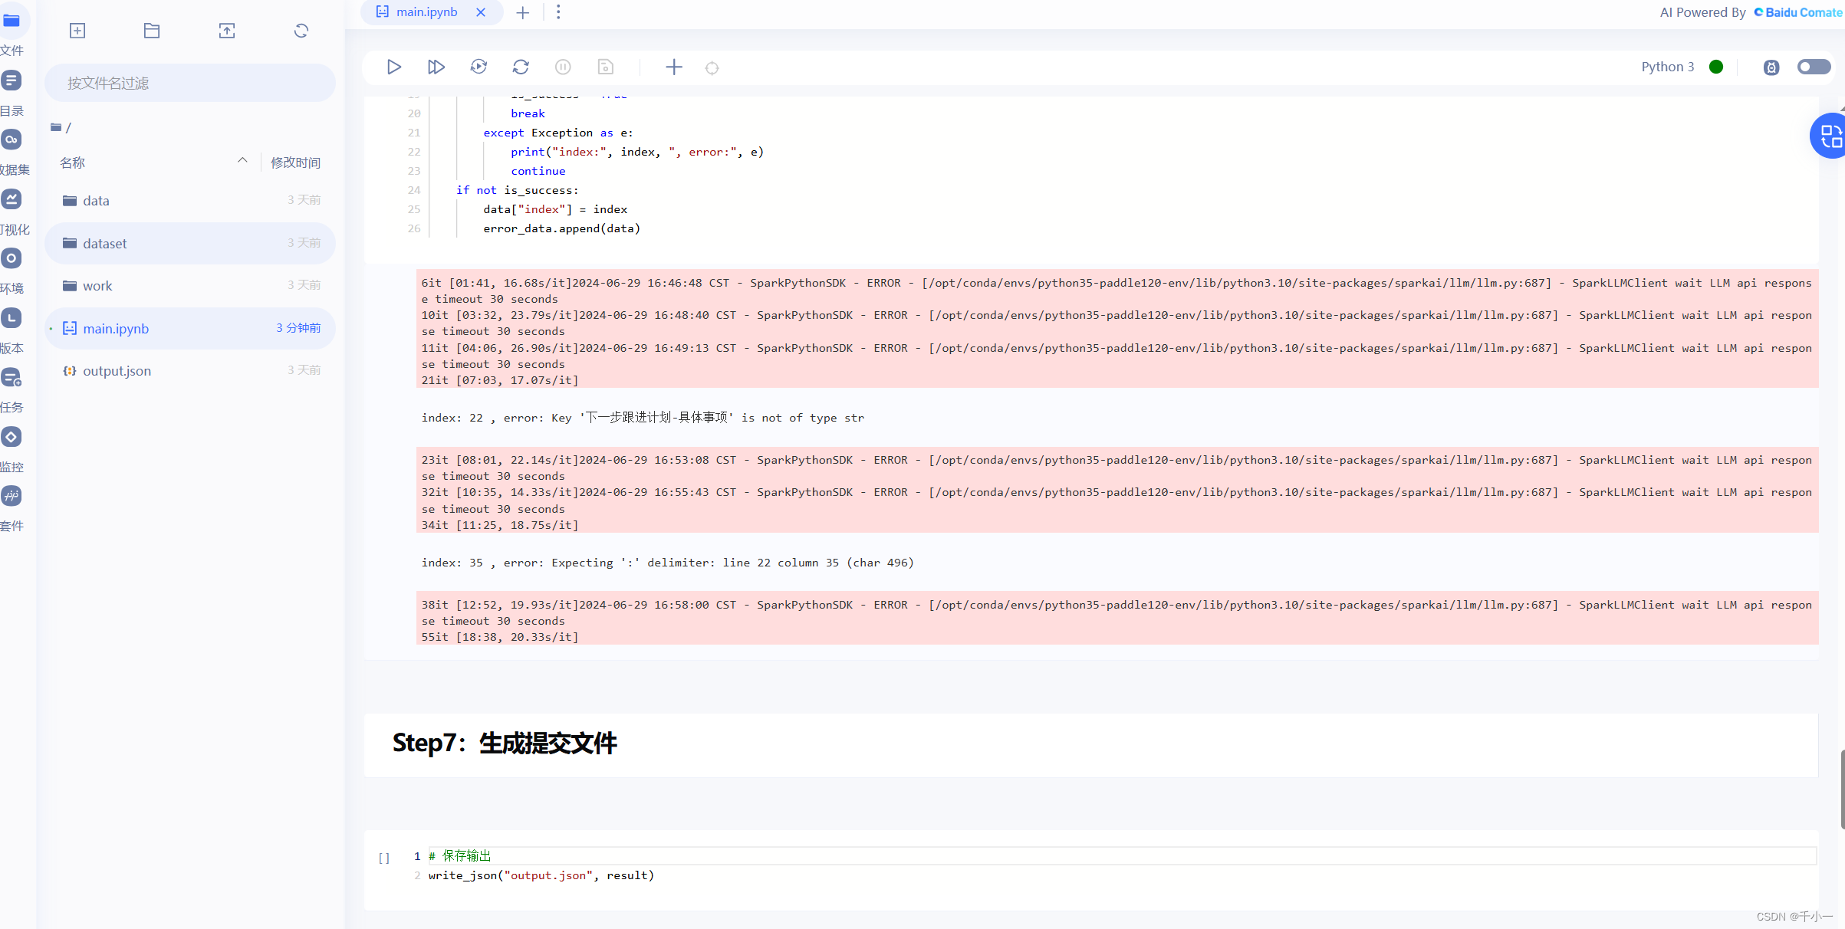1845x929 pixels.
Task: Click the empty cell execution bracket
Action: point(384,858)
